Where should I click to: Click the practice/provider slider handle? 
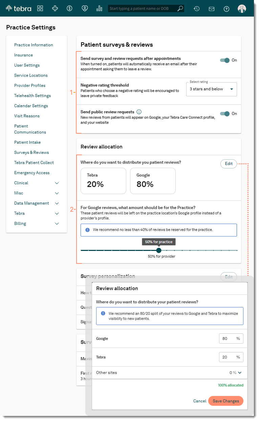(x=159, y=250)
